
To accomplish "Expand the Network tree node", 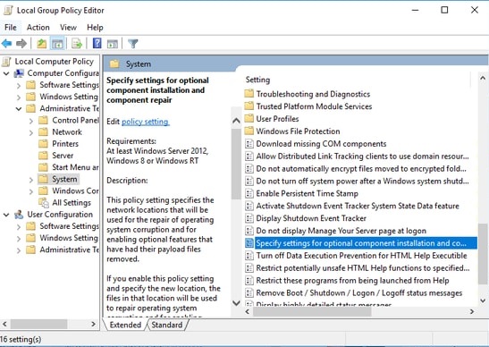I will coord(31,132).
